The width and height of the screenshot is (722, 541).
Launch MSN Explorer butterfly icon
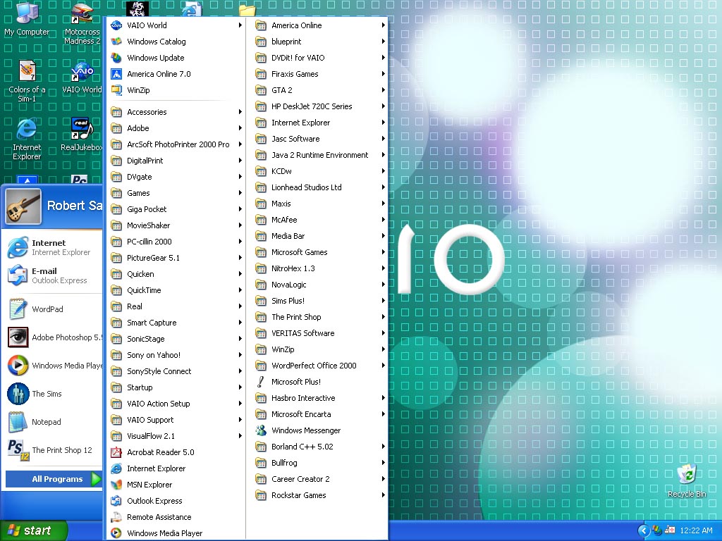tap(116, 485)
